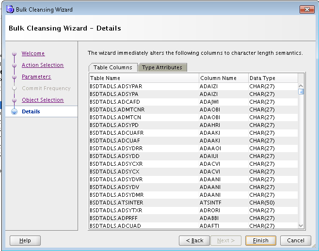Open the Parameters step link
The width and height of the screenshot is (319, 251).
point(36,77)
